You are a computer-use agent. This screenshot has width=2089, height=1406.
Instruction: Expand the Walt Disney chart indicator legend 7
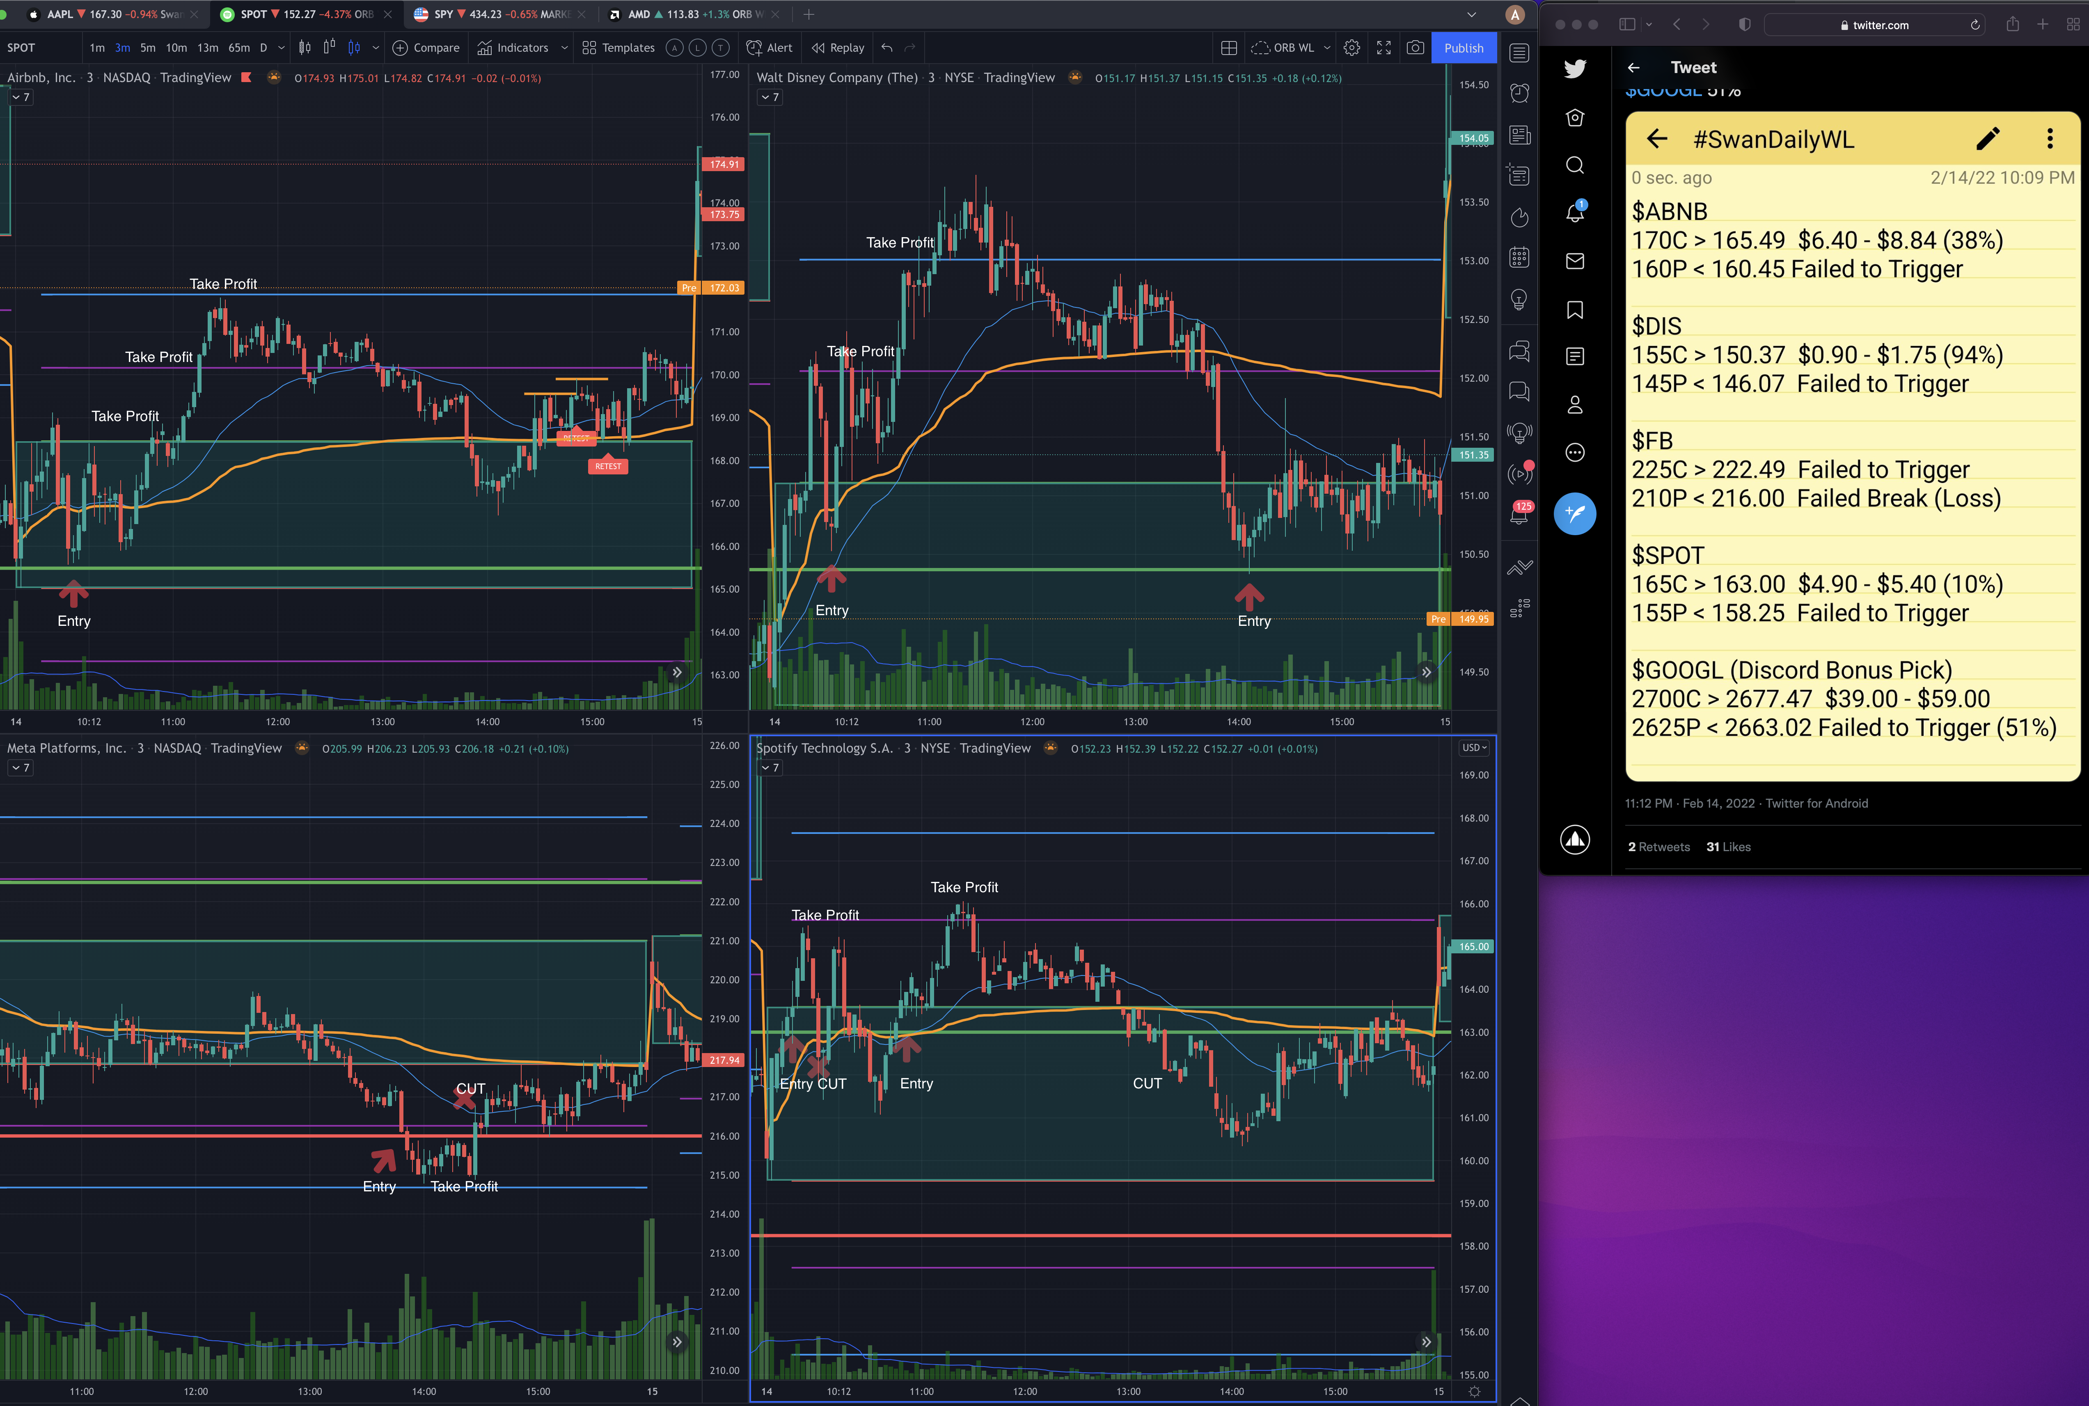tap(770, 97)
